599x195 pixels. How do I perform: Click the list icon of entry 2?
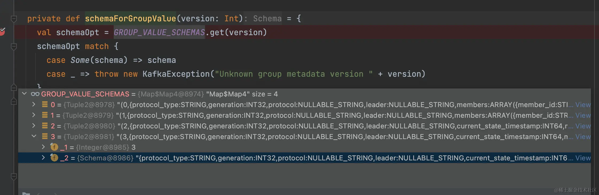click(45, 125)
